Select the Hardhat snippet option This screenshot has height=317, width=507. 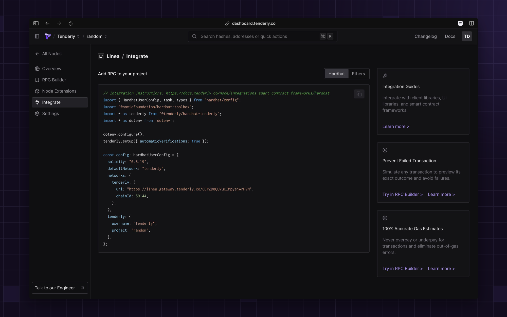click(336, 74)
